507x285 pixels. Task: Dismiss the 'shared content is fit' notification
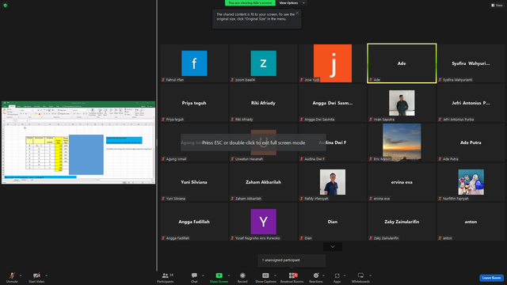297,13
